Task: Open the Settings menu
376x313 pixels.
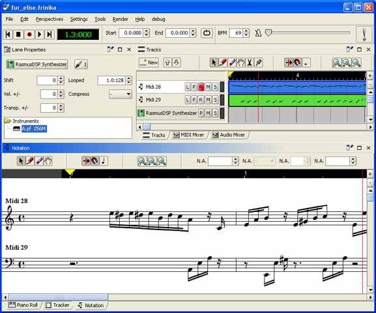Action: click(79, 19)
